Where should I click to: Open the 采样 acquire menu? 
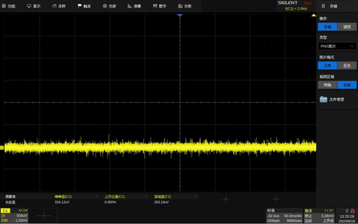(x=59, y=6)
